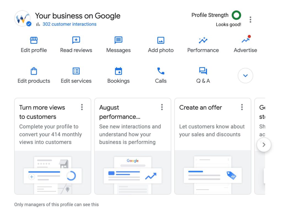Click the Advertise label
The image size is (282, 218).
[x=245, y=50]
